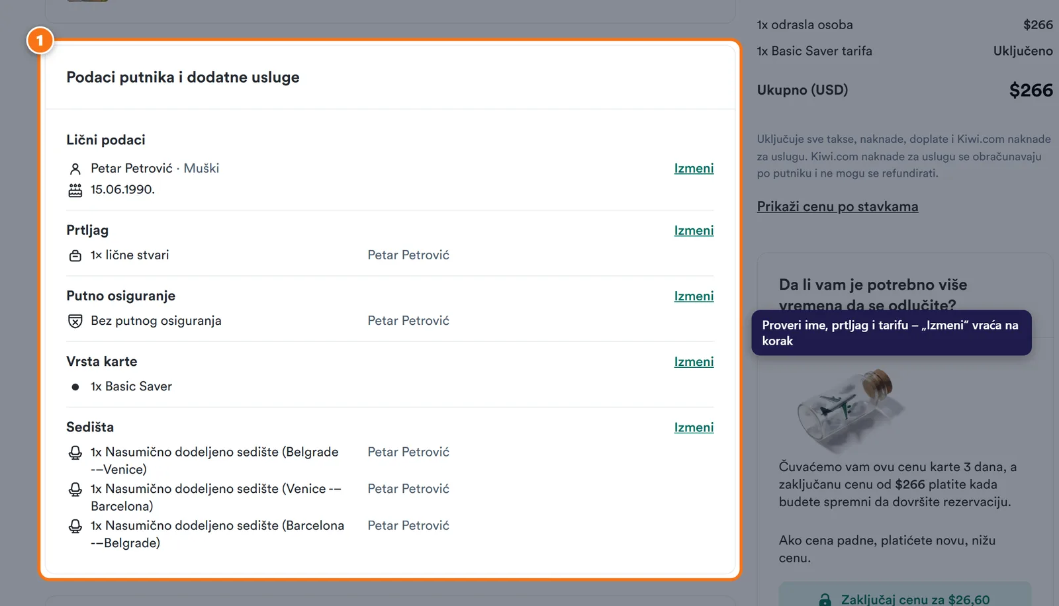This screenshot has height=606, width=1059.
Task: Click the 1x Basic Saver tarifa row
Action: 905,51
